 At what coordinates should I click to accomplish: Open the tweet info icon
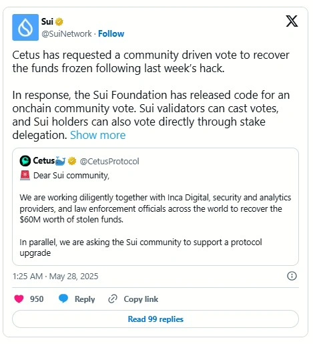tap(292, 276)
